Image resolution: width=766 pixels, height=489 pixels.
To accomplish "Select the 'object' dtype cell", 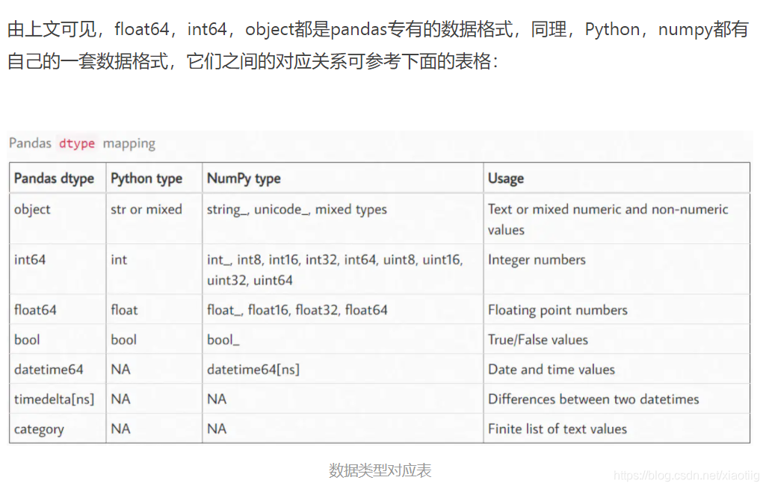I will pos(58,219).
